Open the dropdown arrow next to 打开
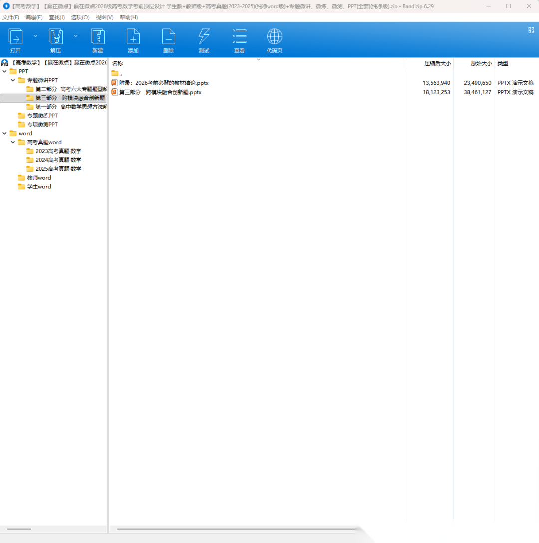Screen dimensions: 539x543 pos(35,36)
